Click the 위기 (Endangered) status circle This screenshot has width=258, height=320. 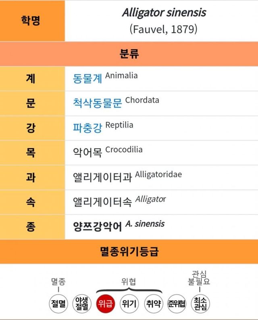(129, 304)
